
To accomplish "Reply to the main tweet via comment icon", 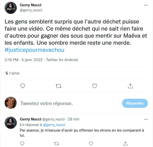I will click(x=23, y=86).
